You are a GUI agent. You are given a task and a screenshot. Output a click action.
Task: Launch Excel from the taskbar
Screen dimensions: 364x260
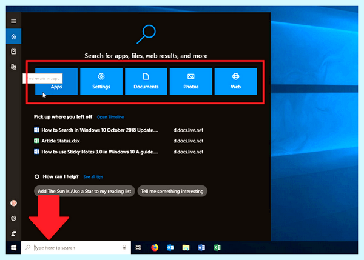coord(217,248)
